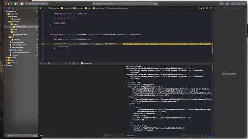This screenshot has height=139, width=248.
Task: Show the Quick Help inspector
Action: point(232,8)
